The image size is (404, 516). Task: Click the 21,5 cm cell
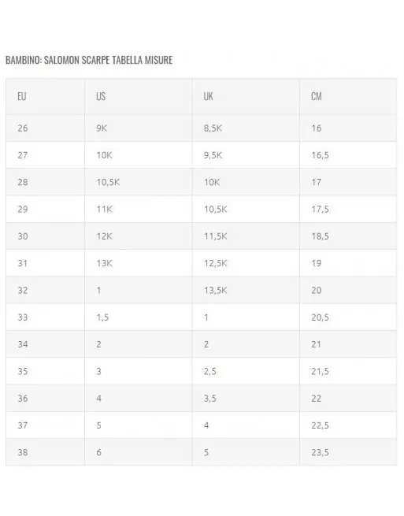348,371
